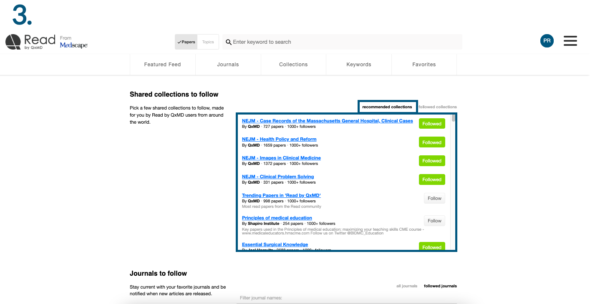Show followed journals filter
This screenshot has width=590, height=304.
pos(440,286)
